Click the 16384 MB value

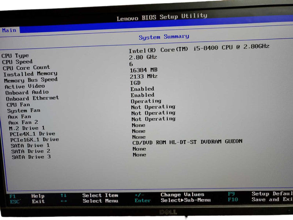(144, 70)
